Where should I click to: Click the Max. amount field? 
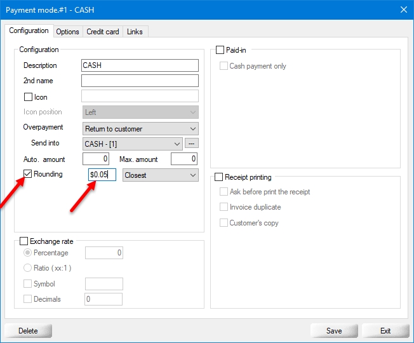(184, 159)
